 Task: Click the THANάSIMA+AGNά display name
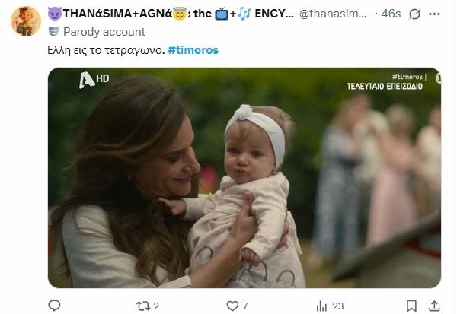click(x=117, y=14)
